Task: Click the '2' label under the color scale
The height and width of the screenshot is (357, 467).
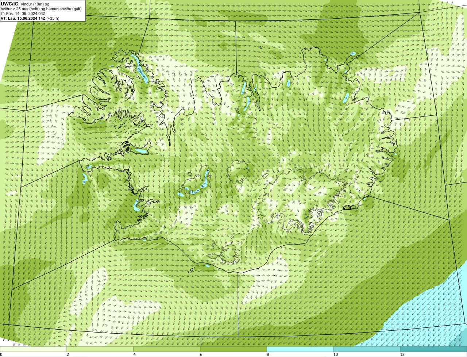Action: pyautogui.click(x=68, y=354)
